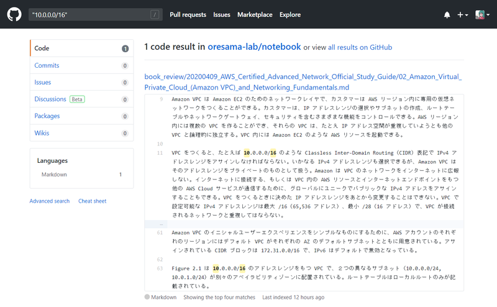Select Issues in the sidebar filter

point(82,82)
